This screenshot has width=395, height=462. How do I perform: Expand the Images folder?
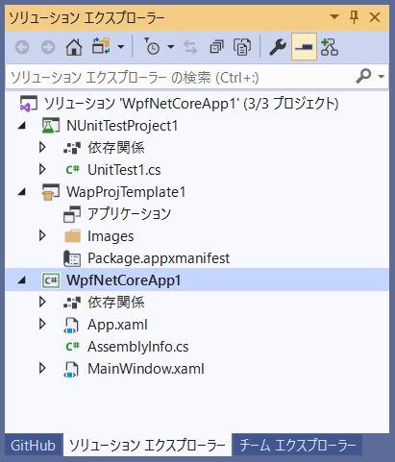[x=42, y=235]
